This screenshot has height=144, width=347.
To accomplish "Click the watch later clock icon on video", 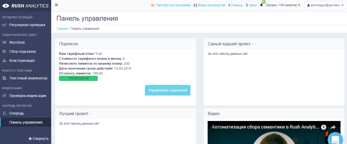I will point(324,127).
